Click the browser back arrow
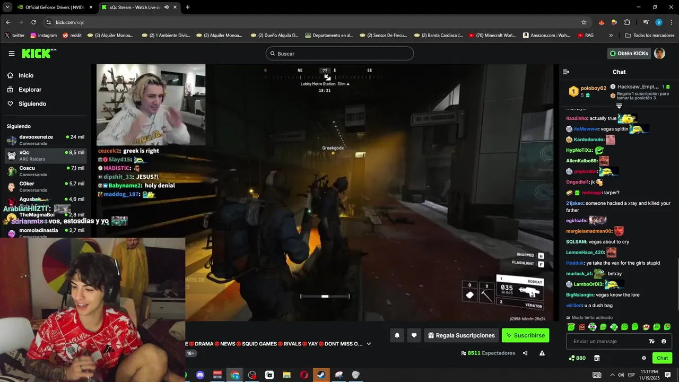Screen dimensions: 679x382 [x=8, y=22]
